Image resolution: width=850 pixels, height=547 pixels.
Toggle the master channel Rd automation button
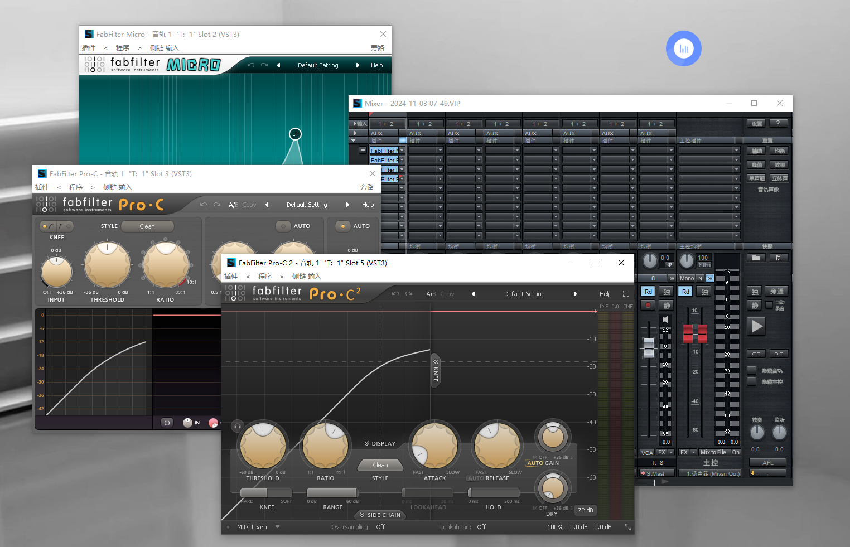(x=685, y=292)
